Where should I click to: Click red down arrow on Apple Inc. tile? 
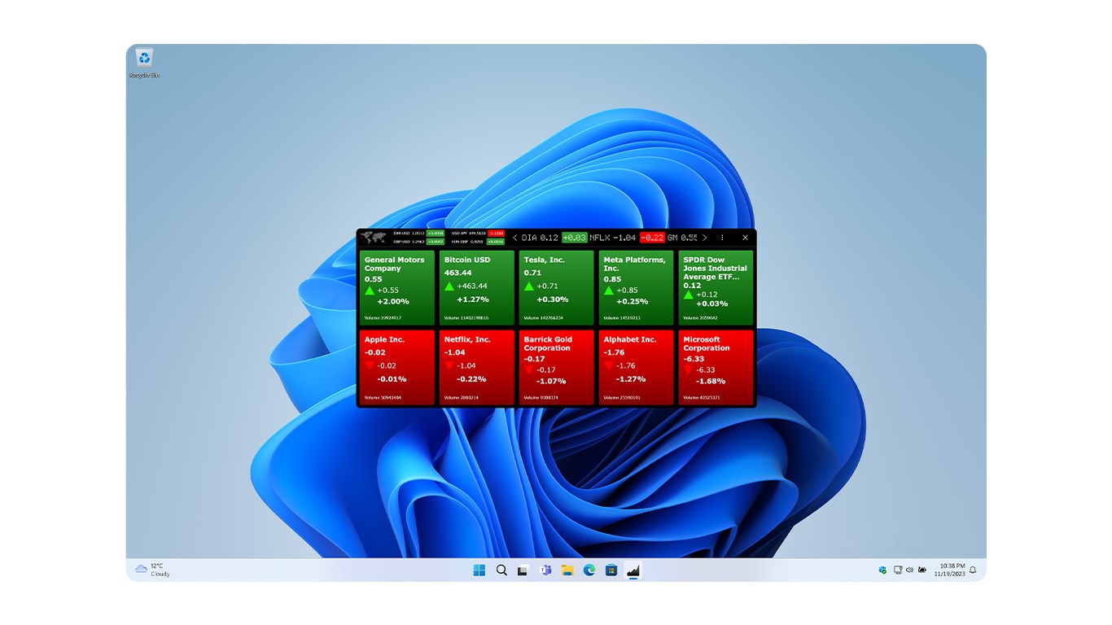[x=370, y=365]
